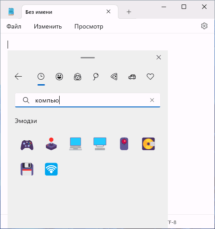Insert the computer mouse emoji
This screenshot has width=215, height=229.
(124, 144)
